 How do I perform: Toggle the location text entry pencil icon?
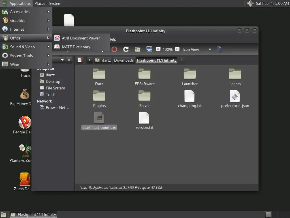tap(80, 60)
